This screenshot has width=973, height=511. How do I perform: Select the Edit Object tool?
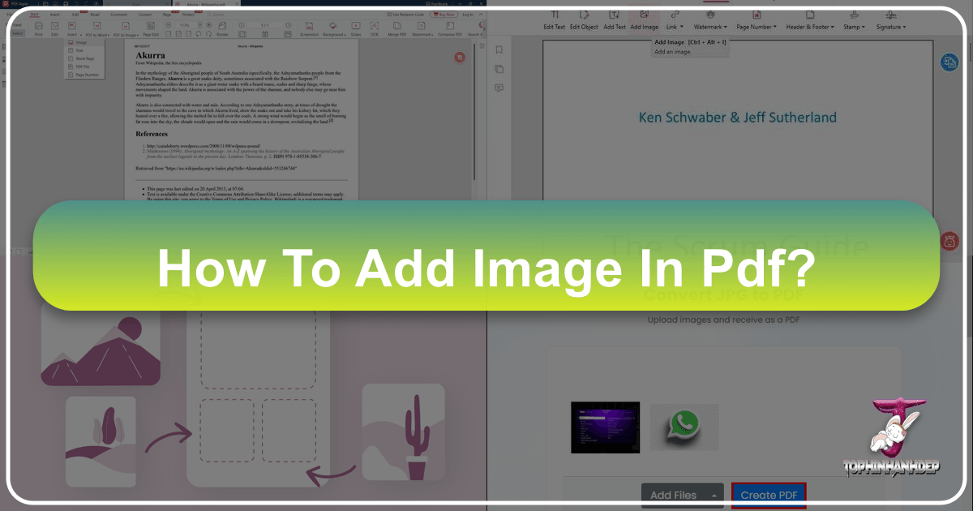coord(584,20)
